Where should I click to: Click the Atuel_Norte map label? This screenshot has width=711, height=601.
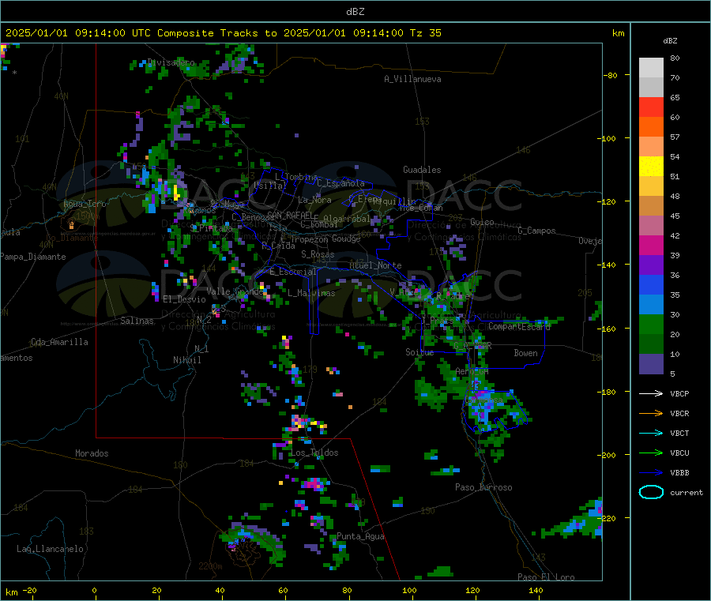point(375,265)
